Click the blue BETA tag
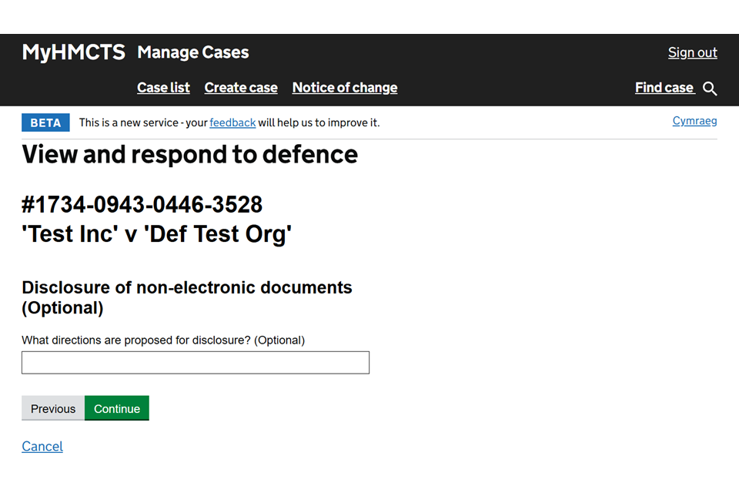The image size is (739, 493). click(45, 122)
